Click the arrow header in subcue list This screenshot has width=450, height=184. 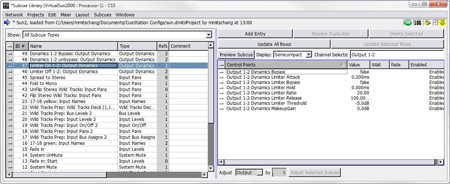click(10, 46)
